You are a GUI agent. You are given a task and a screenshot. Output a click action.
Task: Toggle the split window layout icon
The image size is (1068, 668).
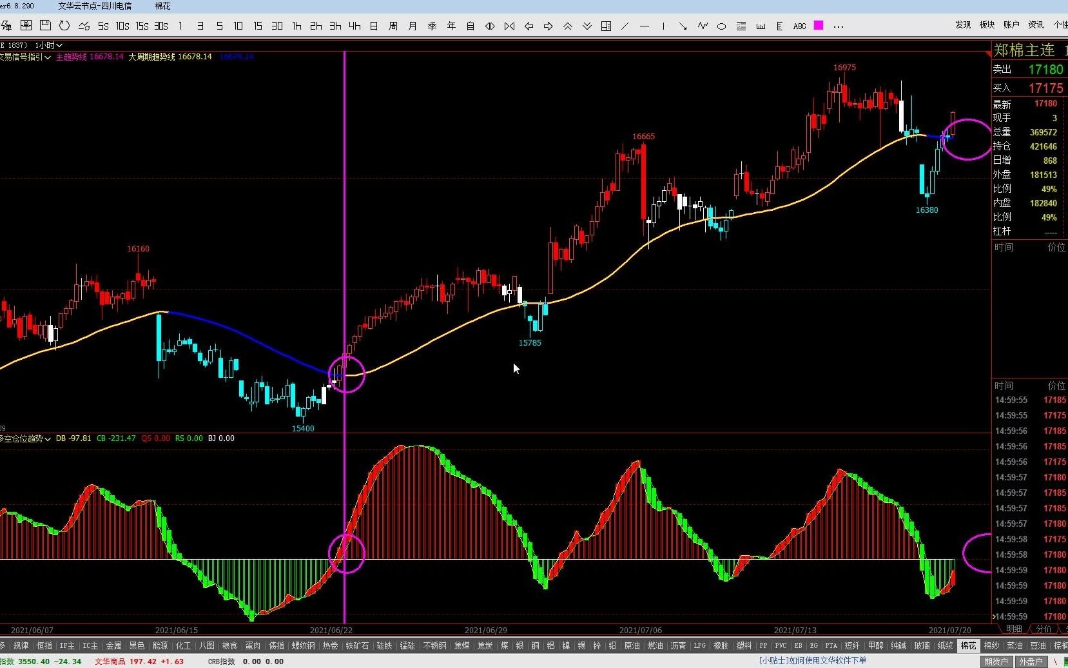click(x=606, y=26)
